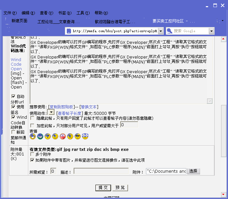Check the 多个附件 option
Image resolution: width=228 pixels, height=199 pixels.
[32, 154]
